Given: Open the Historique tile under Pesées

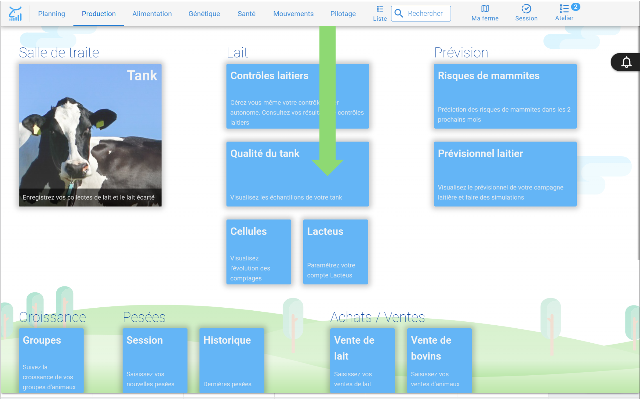Looking at the screenshot, I should [232, 361].
